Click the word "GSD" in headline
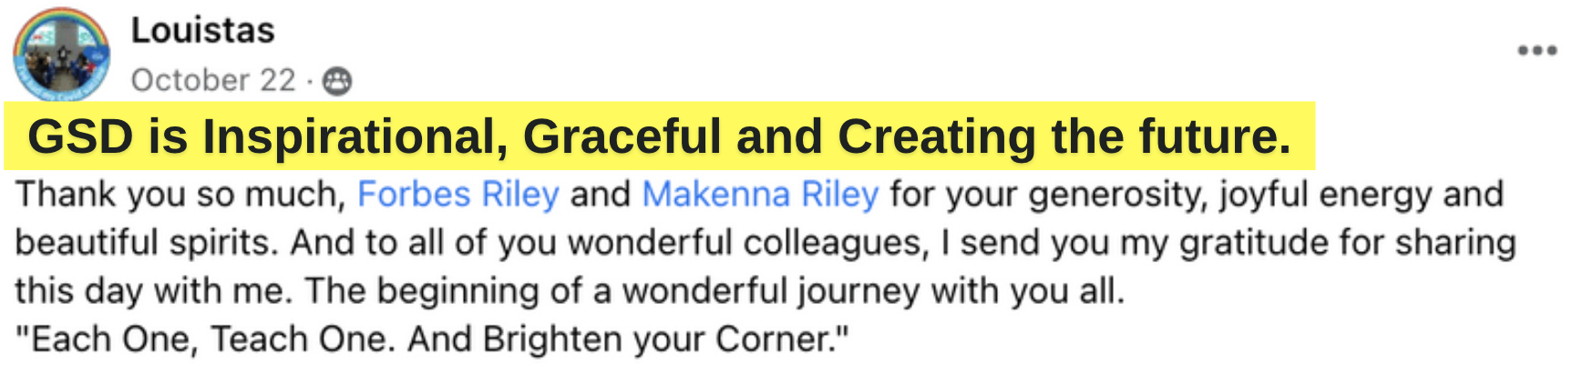1573x373 pixels. 81,136
